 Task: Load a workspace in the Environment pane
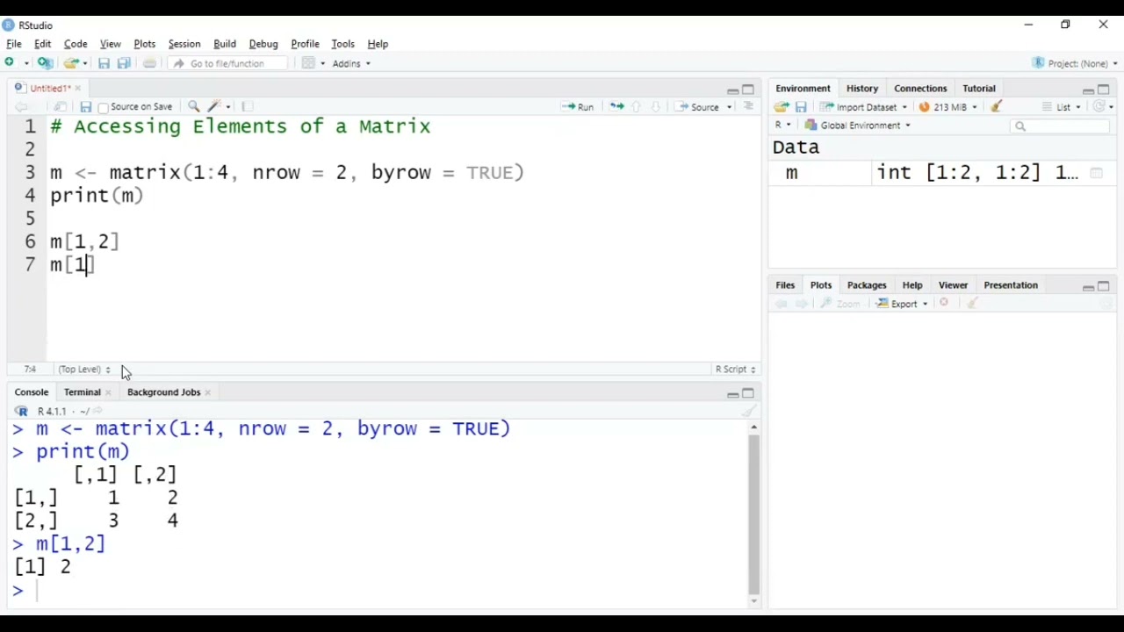point(782,107)
